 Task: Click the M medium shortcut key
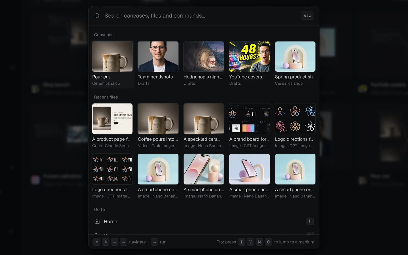coord(259,242)
